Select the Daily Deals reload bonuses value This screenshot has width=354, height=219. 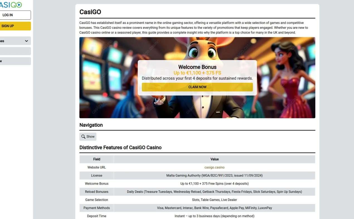click(214, 191)
